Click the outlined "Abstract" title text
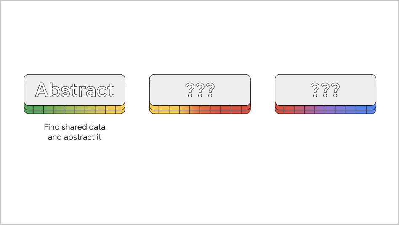This screenshot has width=399, height=225. 74,90
